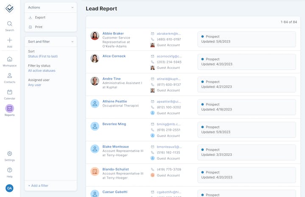
Task: Open Caesar Gabotti's lead record
Action: (115, 192)
